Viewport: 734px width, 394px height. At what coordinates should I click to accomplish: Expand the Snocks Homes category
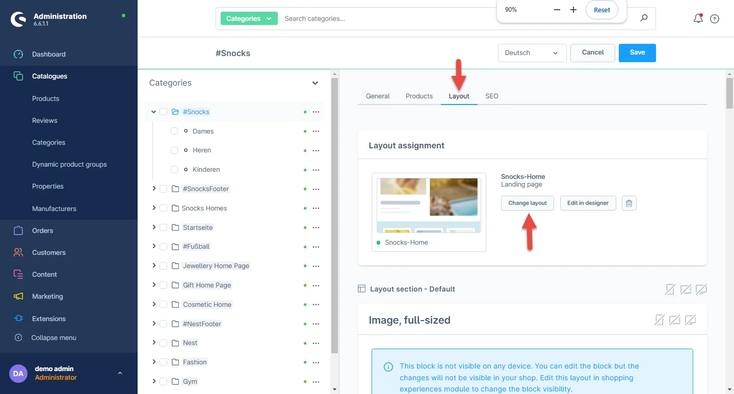pos(154,208)
